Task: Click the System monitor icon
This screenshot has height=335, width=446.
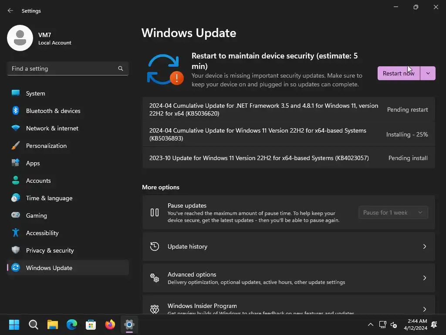Action: (16, 93)
